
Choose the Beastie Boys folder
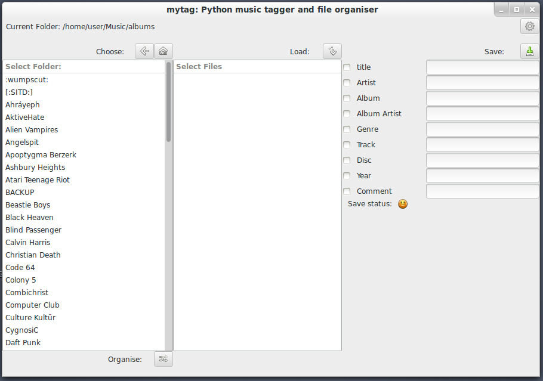[84, 205]
